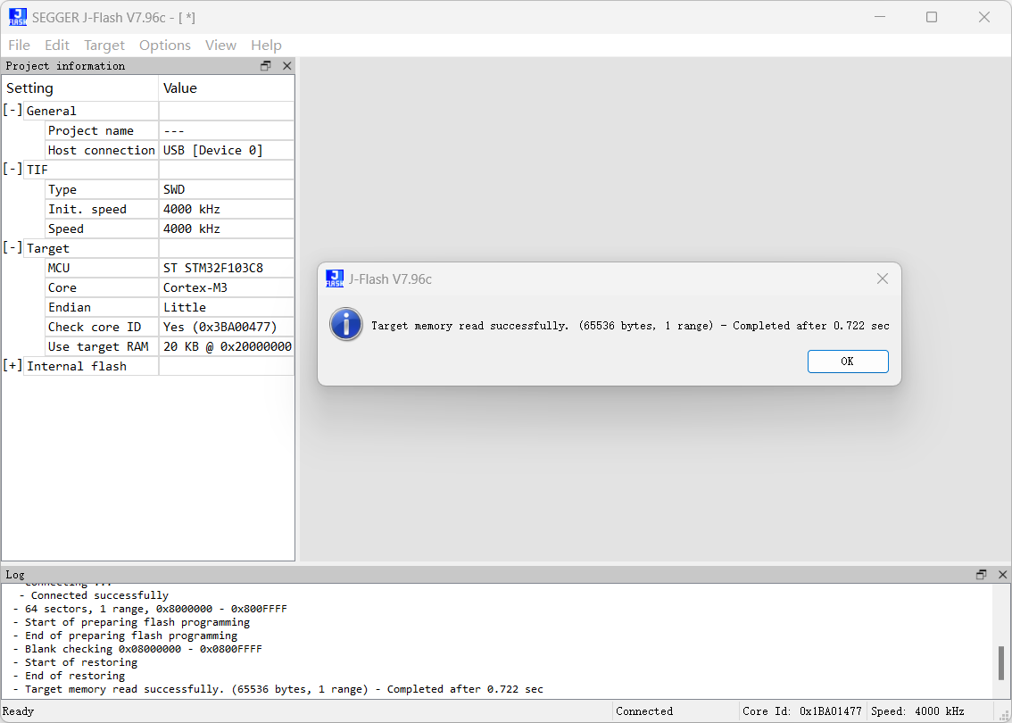The image size is (1012, 723).
Task: Click the '64 sectors, 1 range' log line
Action: tap(150, 609)
